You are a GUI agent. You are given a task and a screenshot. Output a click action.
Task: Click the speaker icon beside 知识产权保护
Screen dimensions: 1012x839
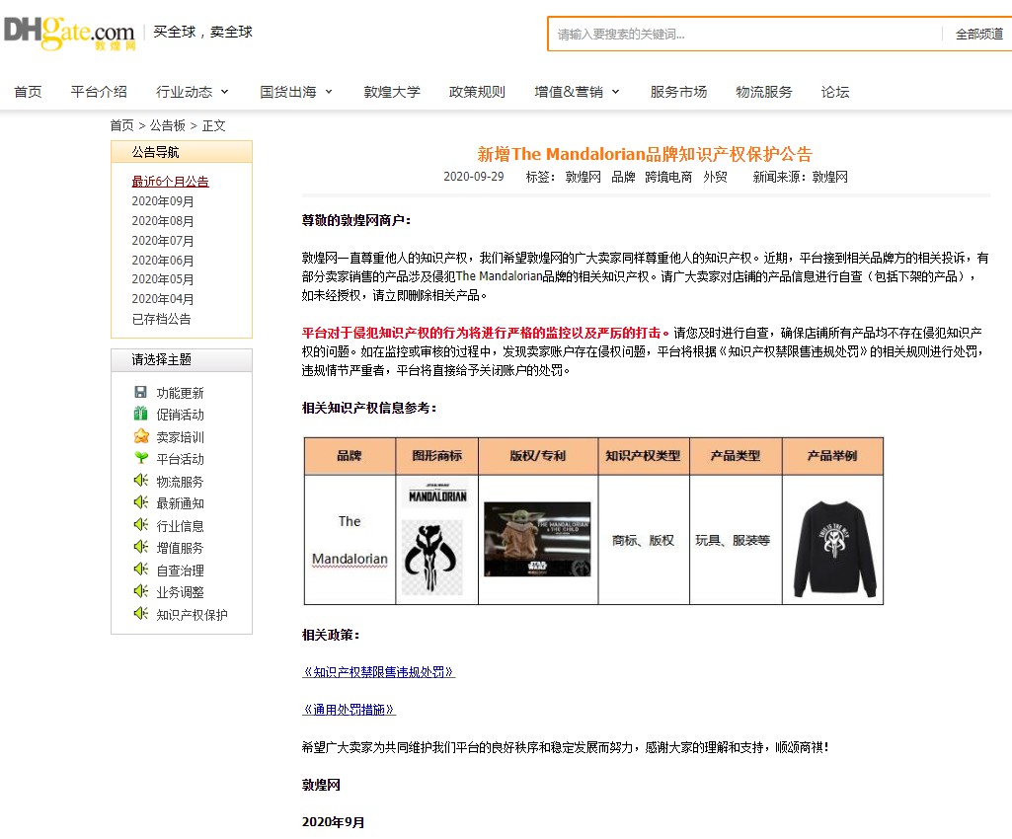coord(141,614)
